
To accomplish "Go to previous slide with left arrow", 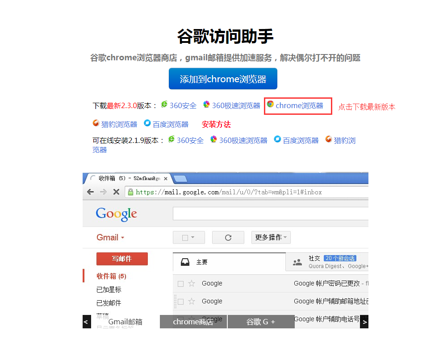I will [87, 322].
